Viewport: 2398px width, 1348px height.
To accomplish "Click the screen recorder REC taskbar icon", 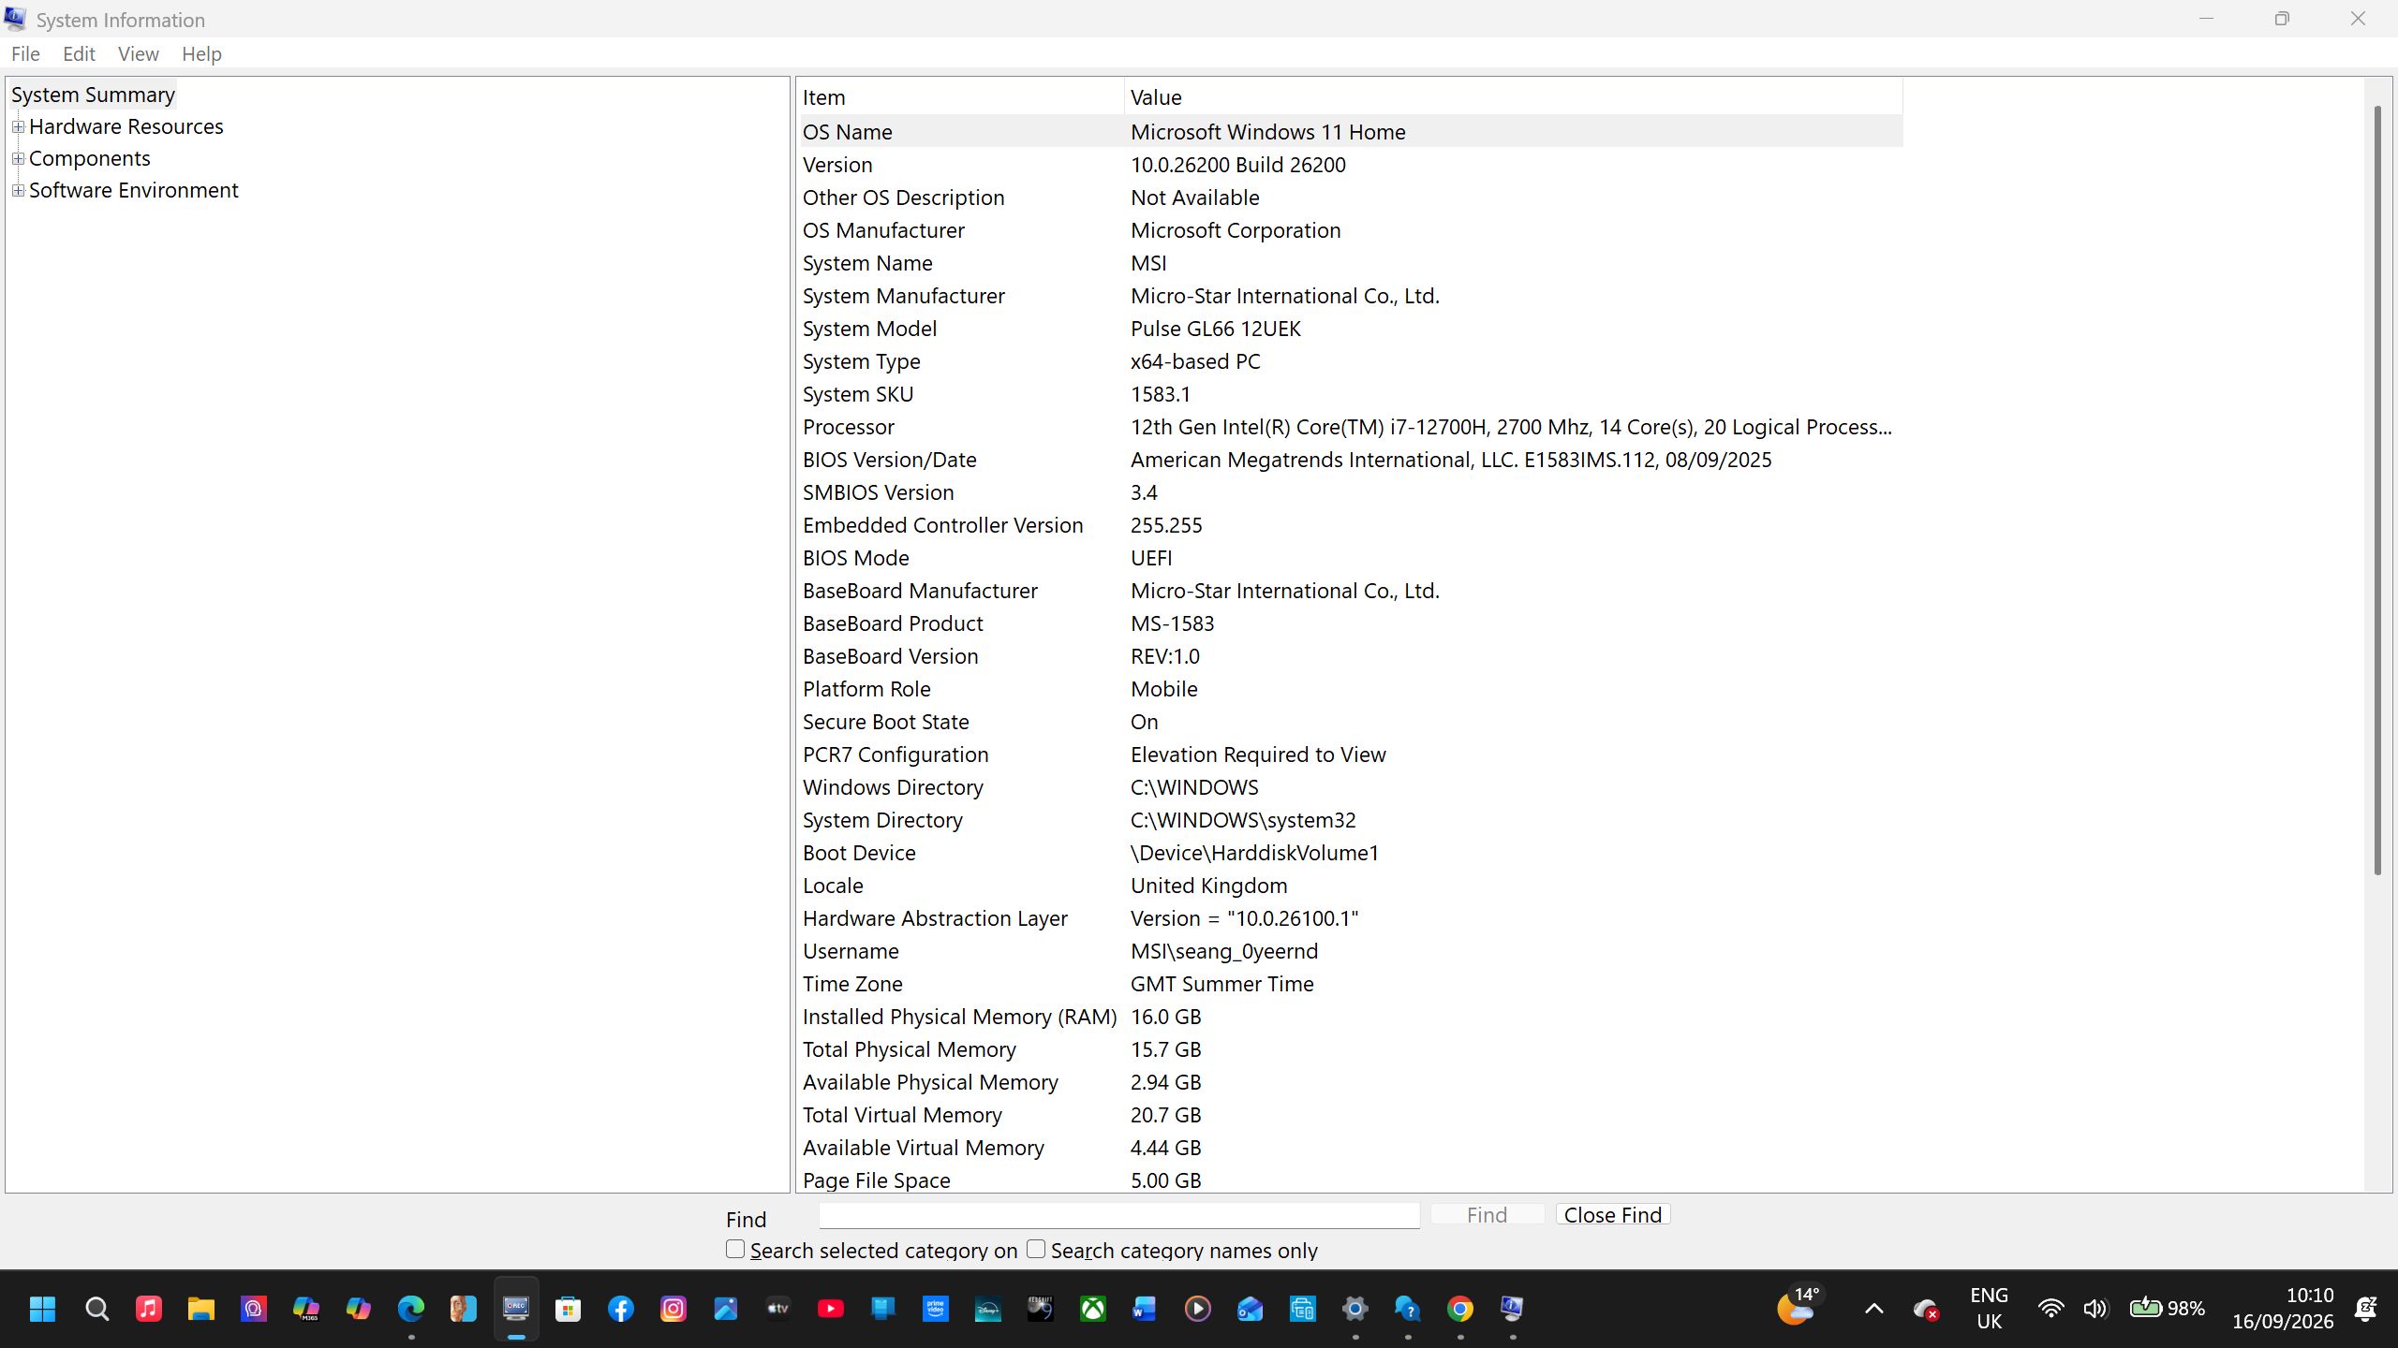I will click(x=516, y=1309).
